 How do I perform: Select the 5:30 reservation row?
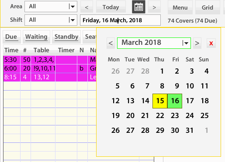pyautogui.click(x=50, y=60)
